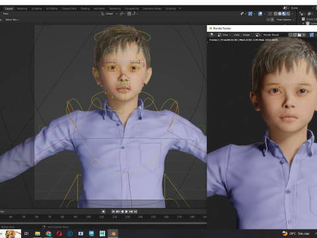Switch to the Geometry Nodes workspace tab
Image resolution: width=317 pixels, height=238 pixels.
tap(152, 9)
